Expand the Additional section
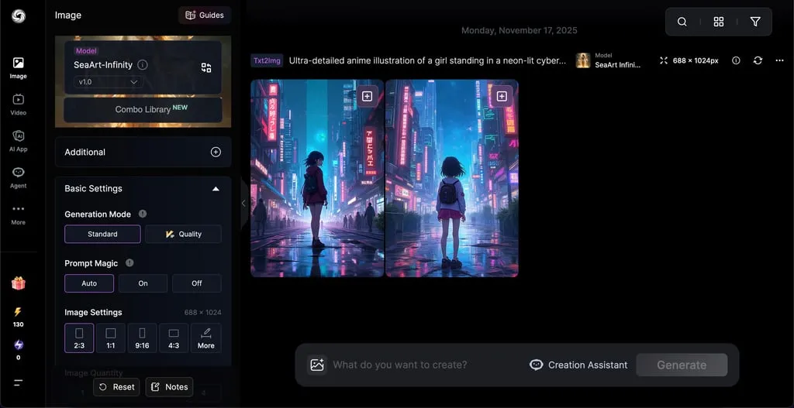This screenshot has width=794, height=408. [216, 153]
